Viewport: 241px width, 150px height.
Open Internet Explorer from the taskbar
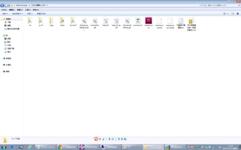(30, 147)
